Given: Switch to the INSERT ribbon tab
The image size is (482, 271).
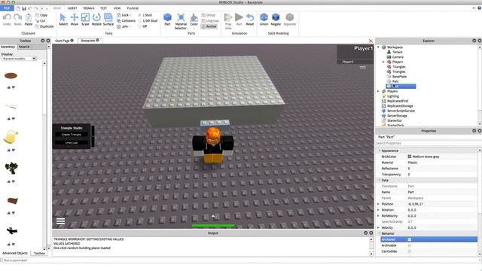Looking at the screenshot, I should click(72, 8).
